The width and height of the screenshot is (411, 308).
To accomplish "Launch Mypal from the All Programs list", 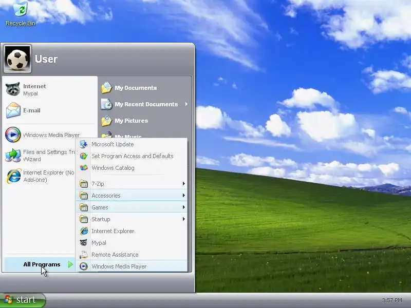I will coord(132,243).
